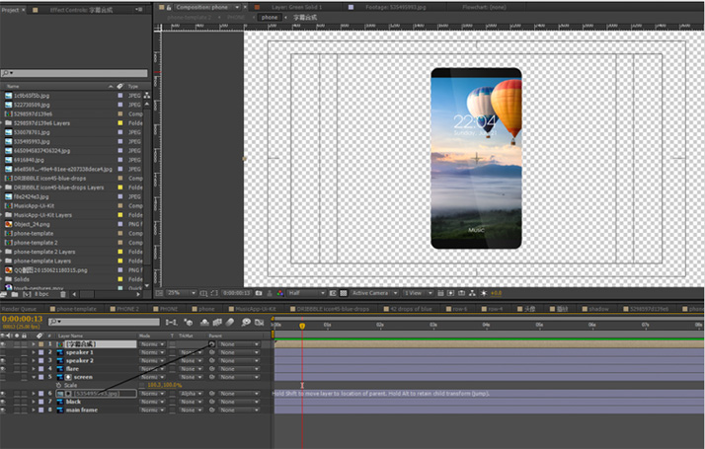Open the Active Camera view dropdown
This screenshot has width=705, height=449.
[374, 293]
